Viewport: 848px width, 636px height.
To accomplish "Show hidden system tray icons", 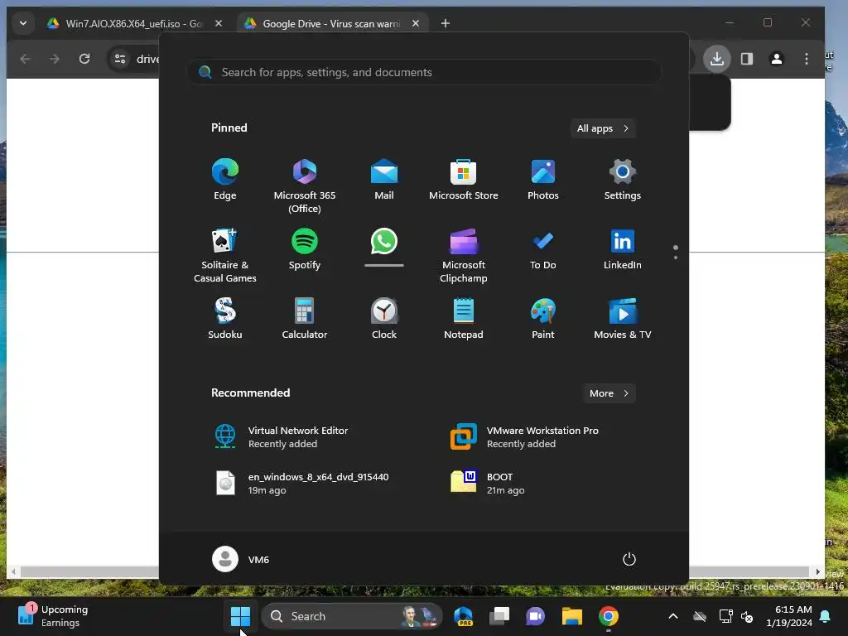I will [673, 616].
